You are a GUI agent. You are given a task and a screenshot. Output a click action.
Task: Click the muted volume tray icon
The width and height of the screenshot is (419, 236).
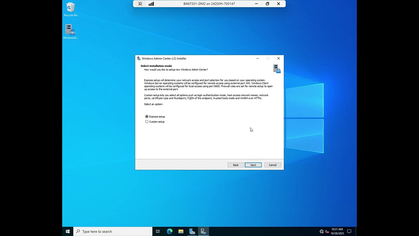(327, 231)
